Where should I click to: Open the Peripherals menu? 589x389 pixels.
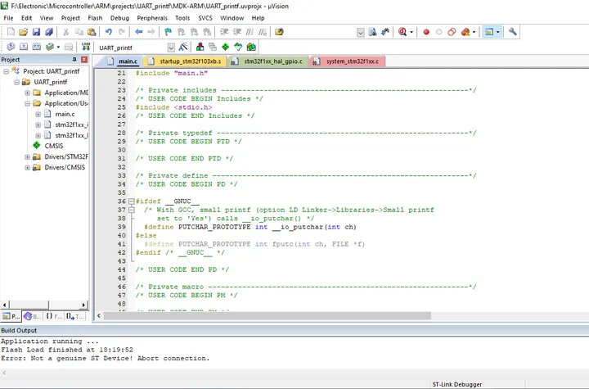coord(152,18)
